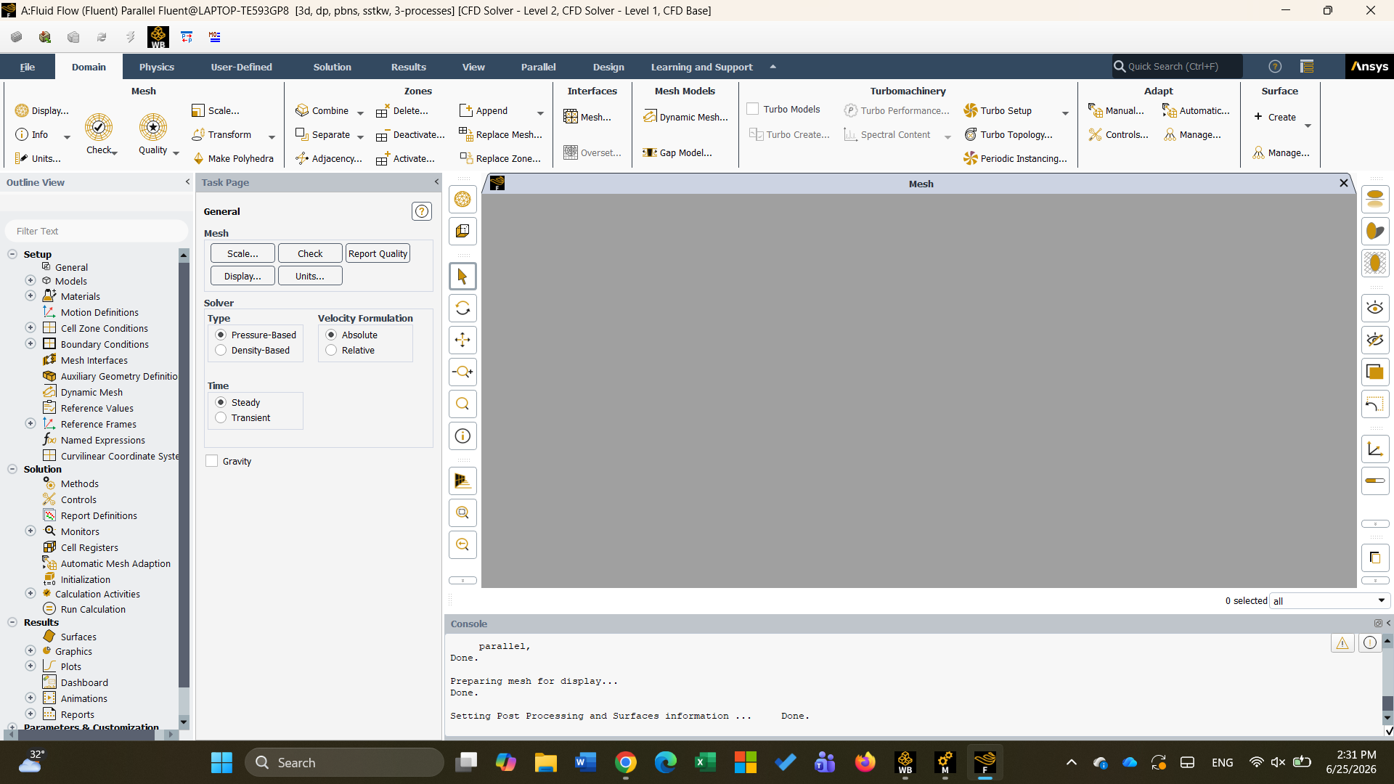Click the mesh Check icon in ribbon

click(x=99, y=127)
